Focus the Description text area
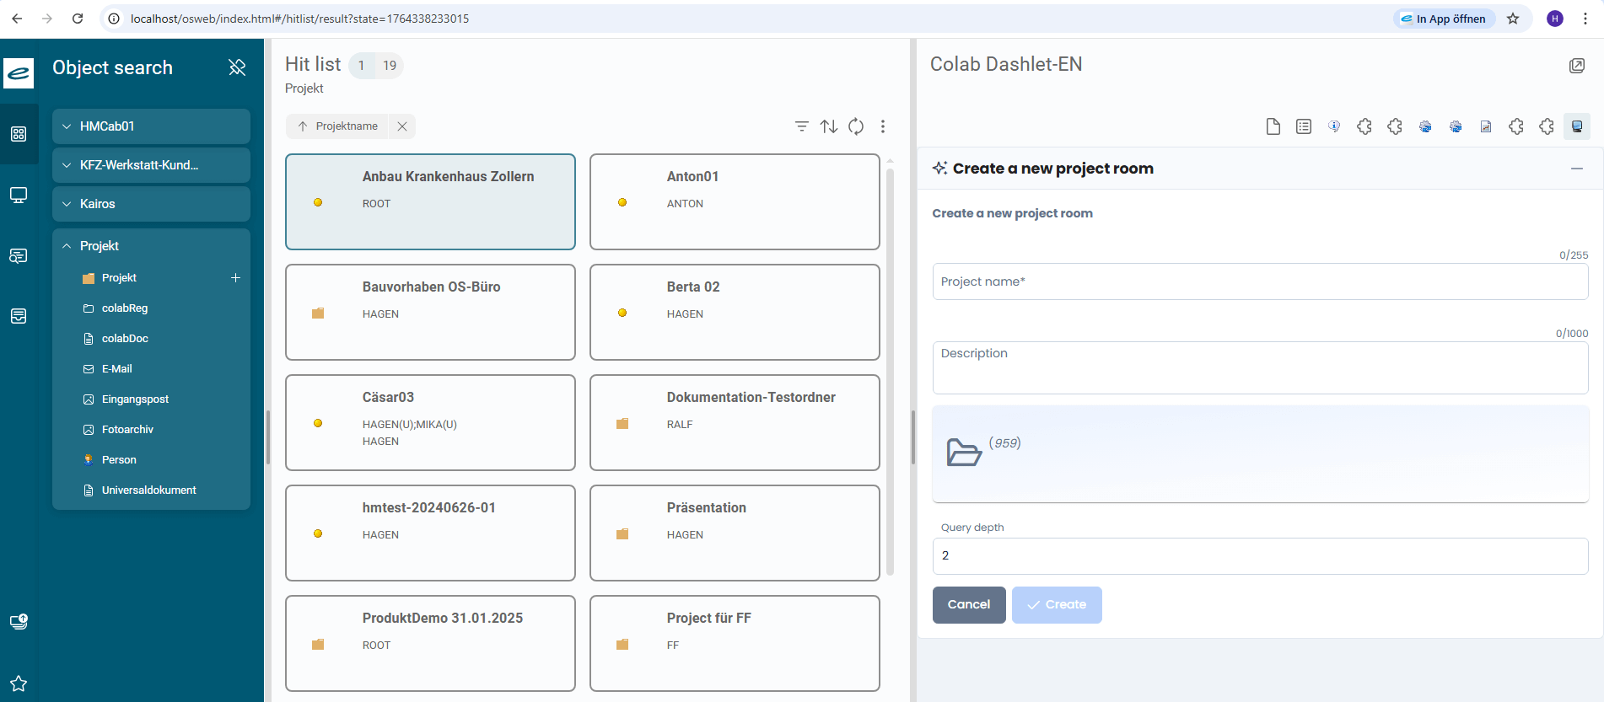1604x702 pixels. (x=1260, y=367)
